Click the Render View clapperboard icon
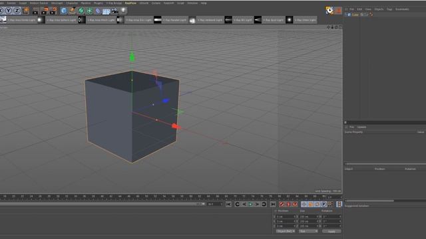 [35, 11]
